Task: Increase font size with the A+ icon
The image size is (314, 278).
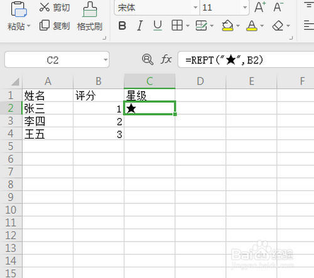Action: 260,7
